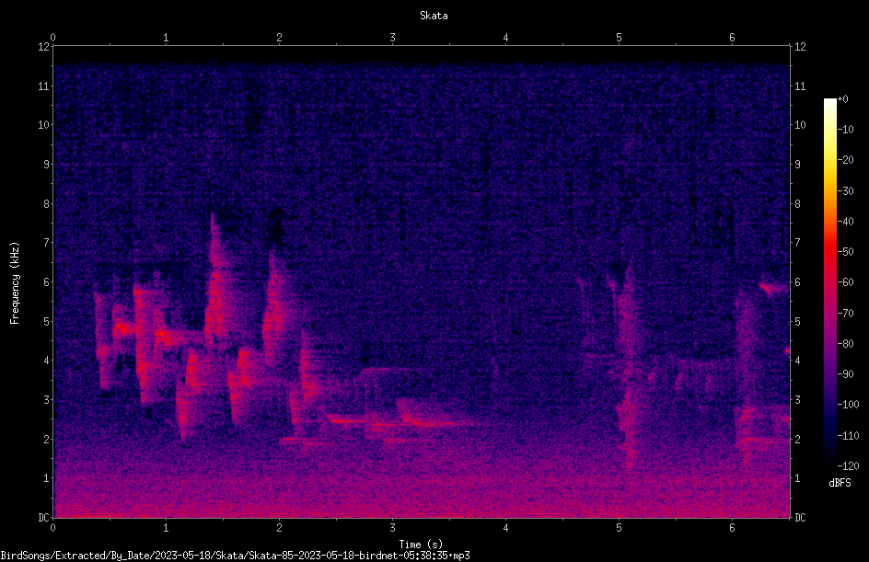The image size is (869, 562).
Task: Click the 12 kHz tick label on left axis
Action: [x=44, y=47]
